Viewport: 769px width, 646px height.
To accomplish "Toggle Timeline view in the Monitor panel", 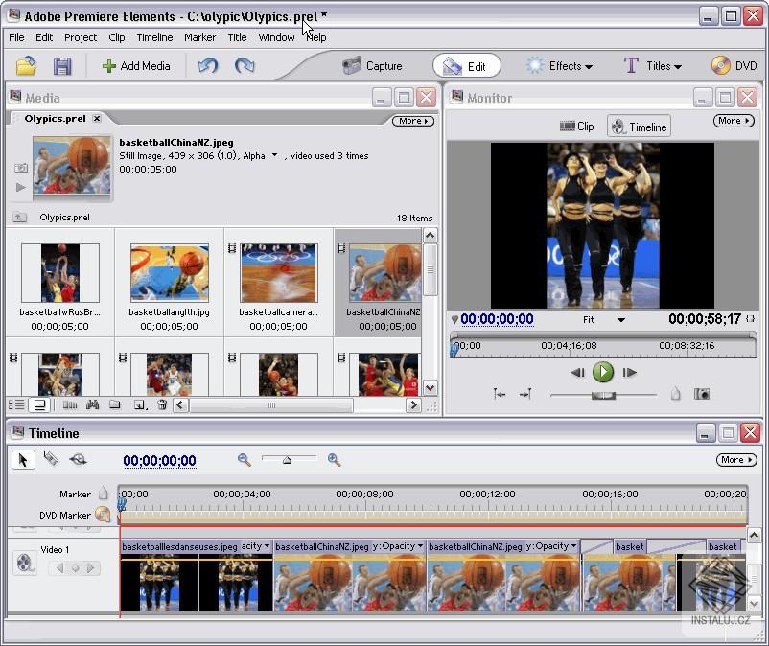I will (639, 125).
